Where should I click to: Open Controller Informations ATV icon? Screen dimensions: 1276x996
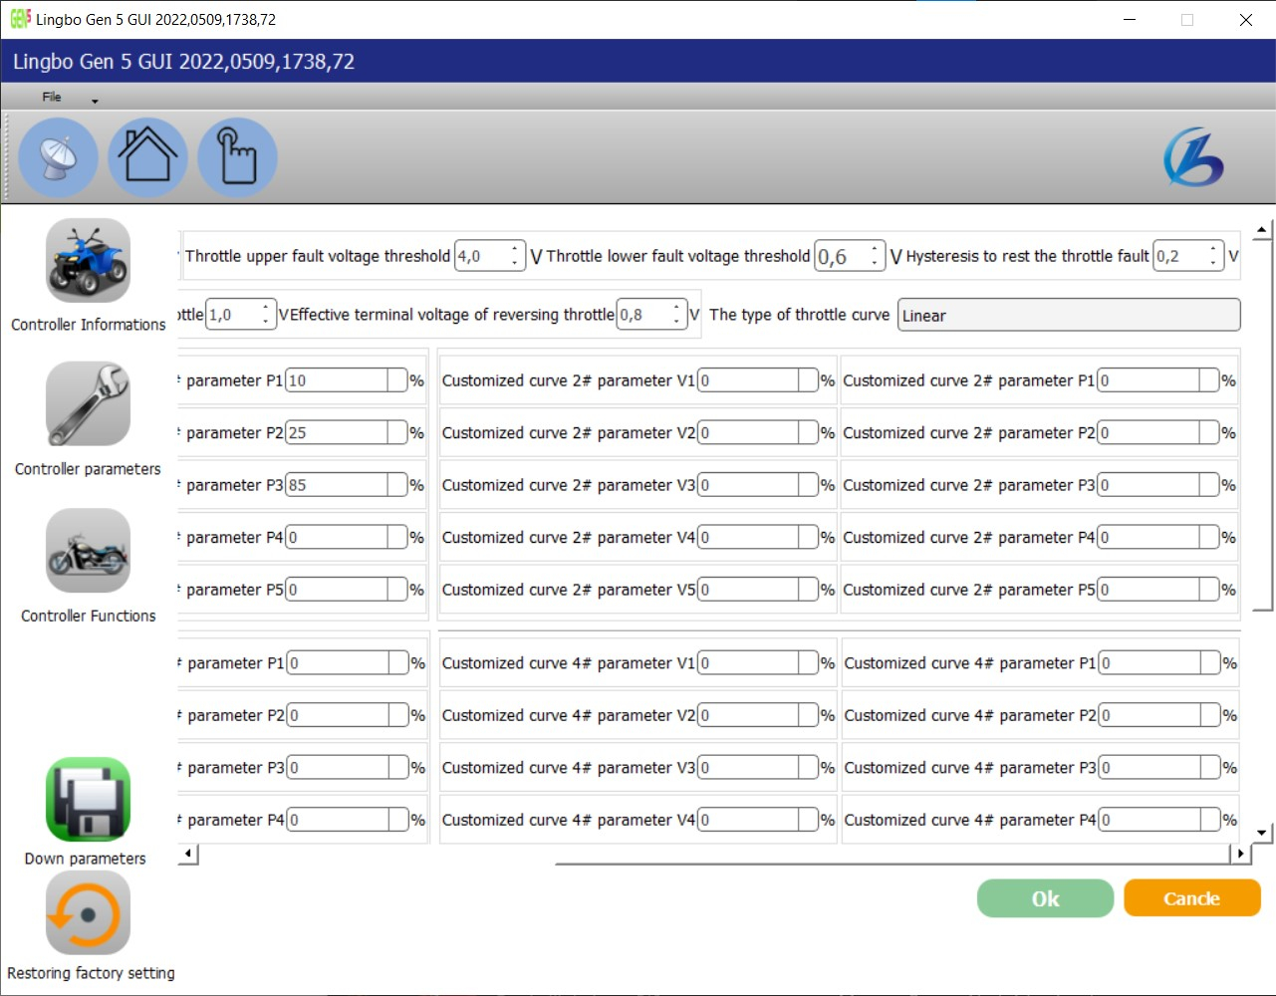(88, 261)
